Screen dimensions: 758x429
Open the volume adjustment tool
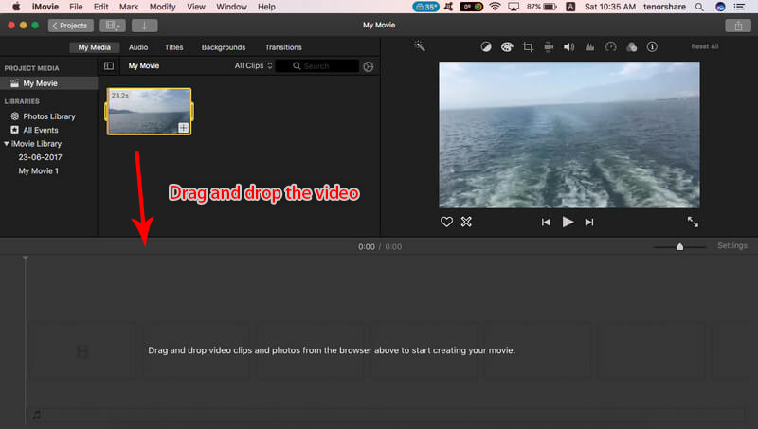(x=569, y=46)
